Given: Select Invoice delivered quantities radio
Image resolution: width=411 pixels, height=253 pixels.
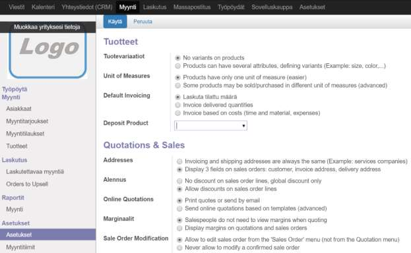Looking at the screenshot, I should 177,105.
